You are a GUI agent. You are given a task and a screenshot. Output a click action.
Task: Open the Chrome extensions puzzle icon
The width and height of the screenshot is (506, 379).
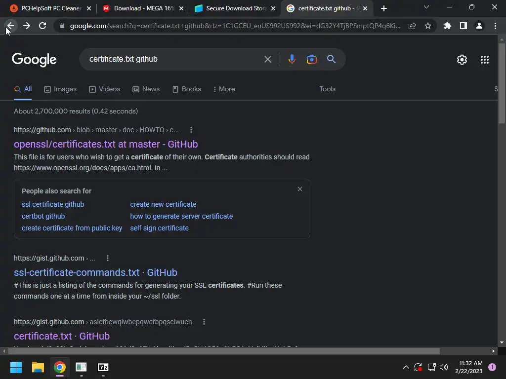[x=448, y=26]
